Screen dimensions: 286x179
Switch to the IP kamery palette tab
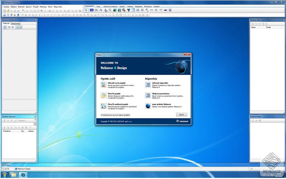pos(148,6)
